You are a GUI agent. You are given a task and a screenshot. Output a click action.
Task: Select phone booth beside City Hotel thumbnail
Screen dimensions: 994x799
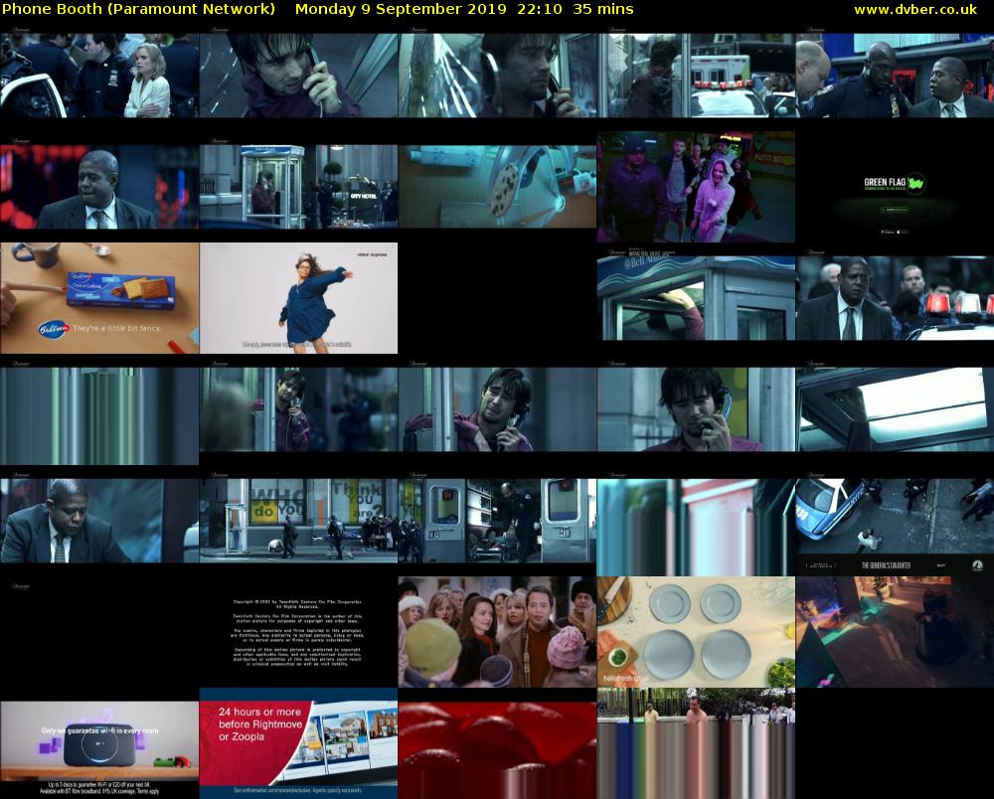click(298, 187)
